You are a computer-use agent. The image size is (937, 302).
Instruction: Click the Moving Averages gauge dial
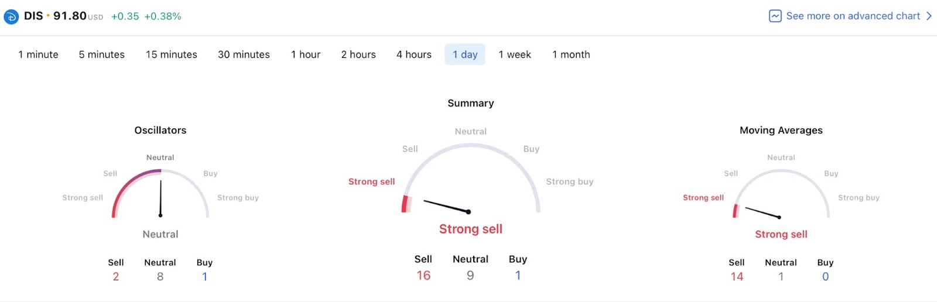coord(781,194)
